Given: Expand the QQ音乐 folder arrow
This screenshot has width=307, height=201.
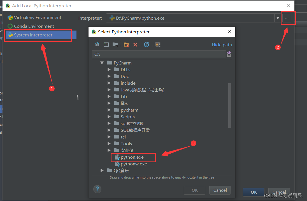Looking at the screenshot, I should point(102,170).
